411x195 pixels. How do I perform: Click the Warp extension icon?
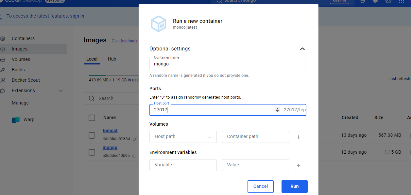click(x=16, y=120)
